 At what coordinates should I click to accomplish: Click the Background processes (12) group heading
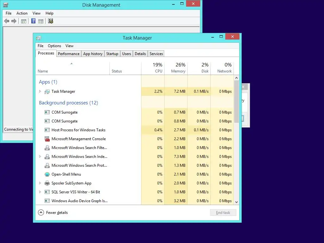[68, 103]
